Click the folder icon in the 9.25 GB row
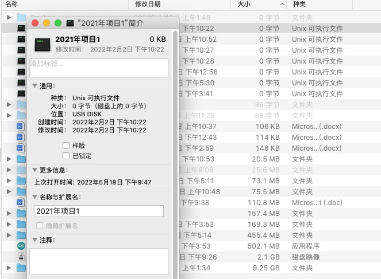The width and height of the screenshot is (381, 279). 21,268
